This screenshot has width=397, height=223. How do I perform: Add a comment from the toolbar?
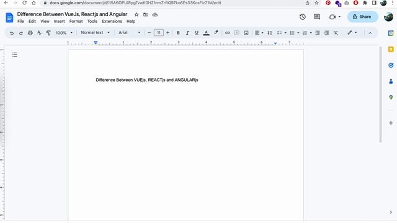pyautogui.click(x=237, y=33)
